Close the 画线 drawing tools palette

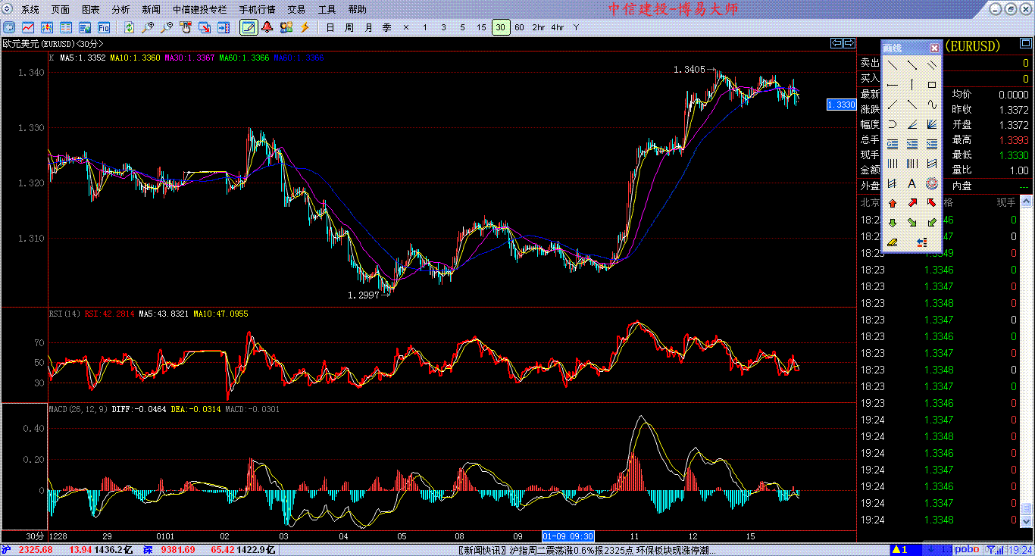934,48
